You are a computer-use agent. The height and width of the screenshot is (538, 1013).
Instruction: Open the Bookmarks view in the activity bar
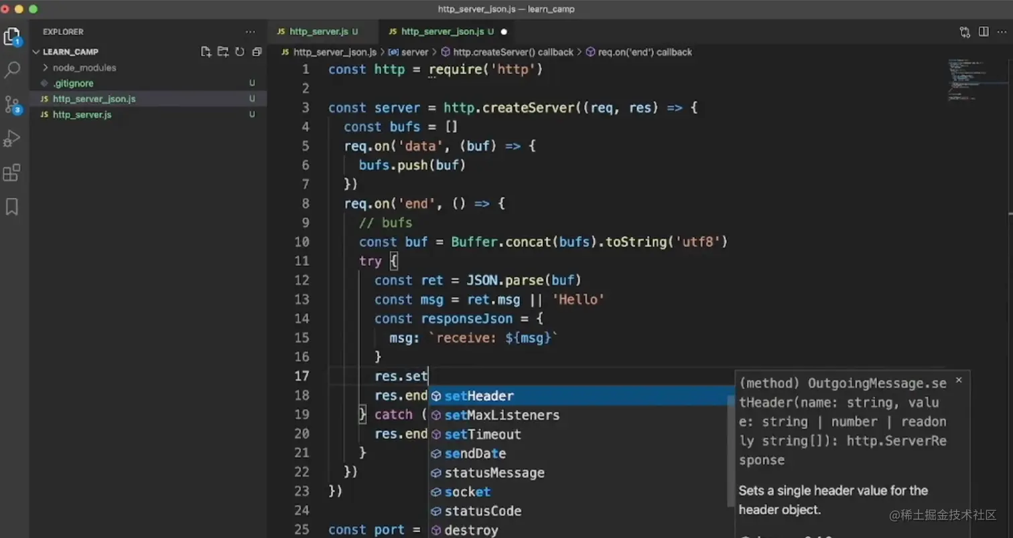click(x=12, y=207)
